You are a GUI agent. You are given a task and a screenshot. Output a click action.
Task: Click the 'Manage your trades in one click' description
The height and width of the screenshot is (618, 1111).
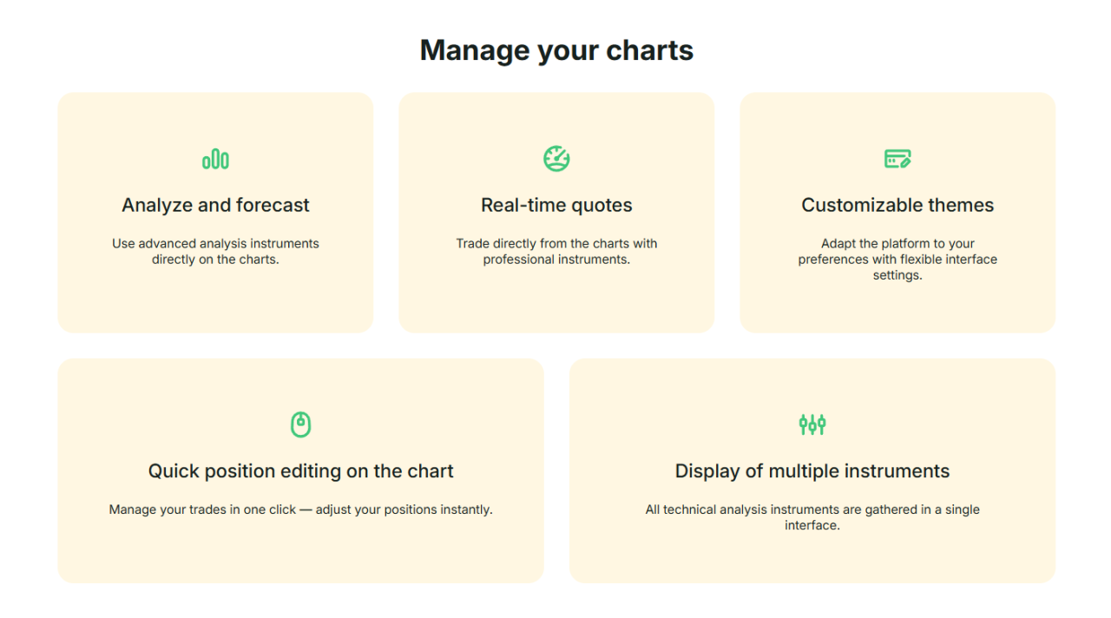click(300, 510)
